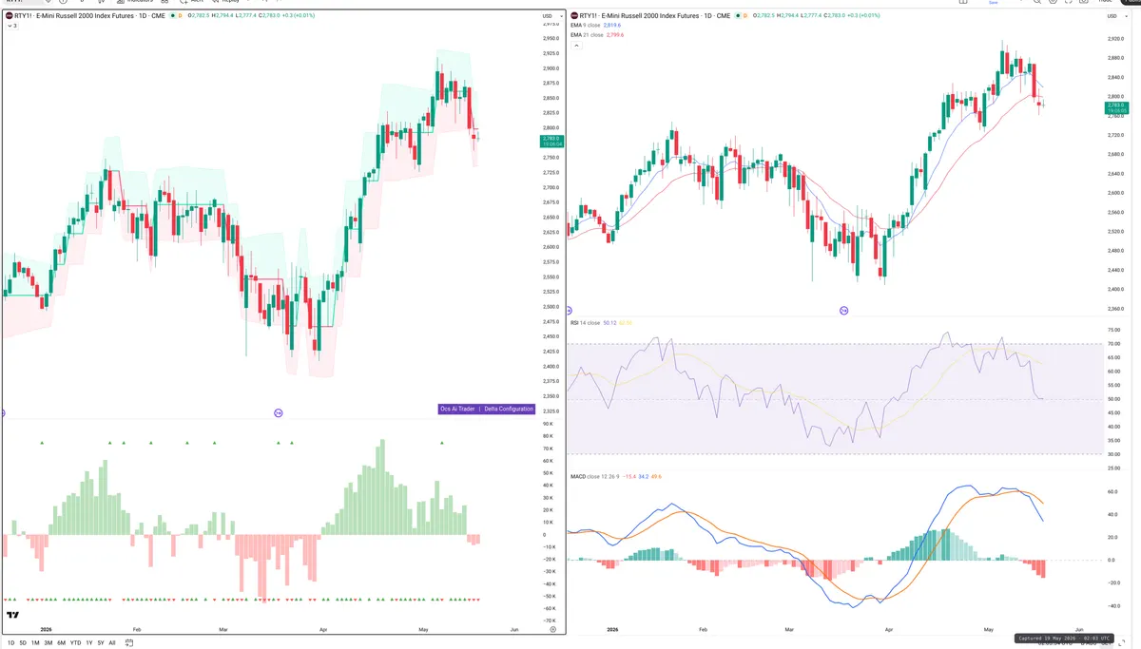
Task: Set the time range to 3M
Action: coord(48,643)
